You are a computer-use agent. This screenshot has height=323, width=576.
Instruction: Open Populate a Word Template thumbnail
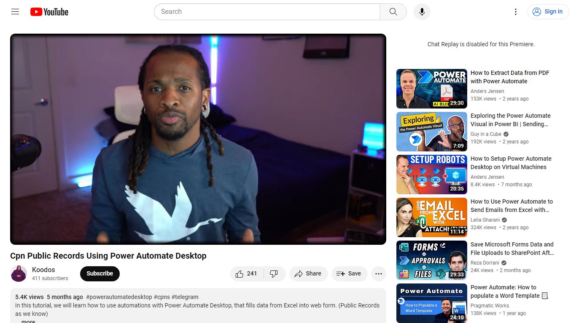(432, 303)
